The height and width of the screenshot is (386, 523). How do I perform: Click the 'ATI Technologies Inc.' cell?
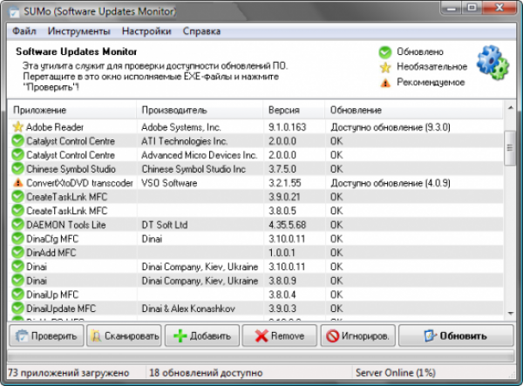(185, 141)
